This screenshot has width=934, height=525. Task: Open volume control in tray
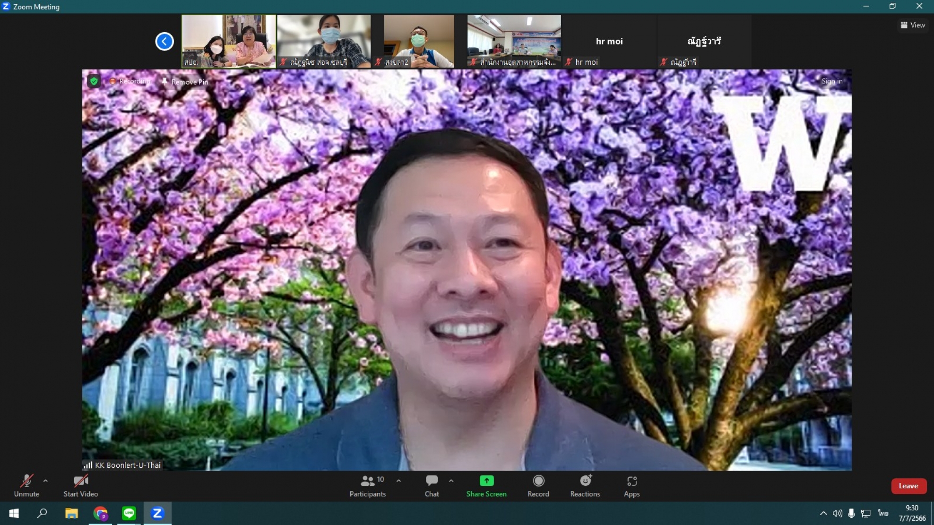pyautogui.click(x=838, y=513)
